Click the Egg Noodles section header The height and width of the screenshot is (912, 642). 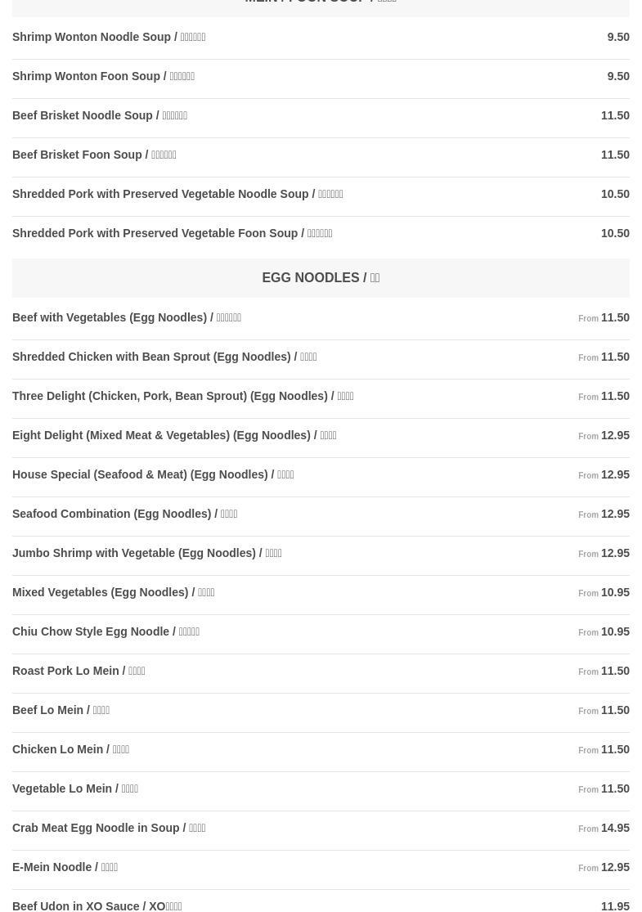click(321, 278)
